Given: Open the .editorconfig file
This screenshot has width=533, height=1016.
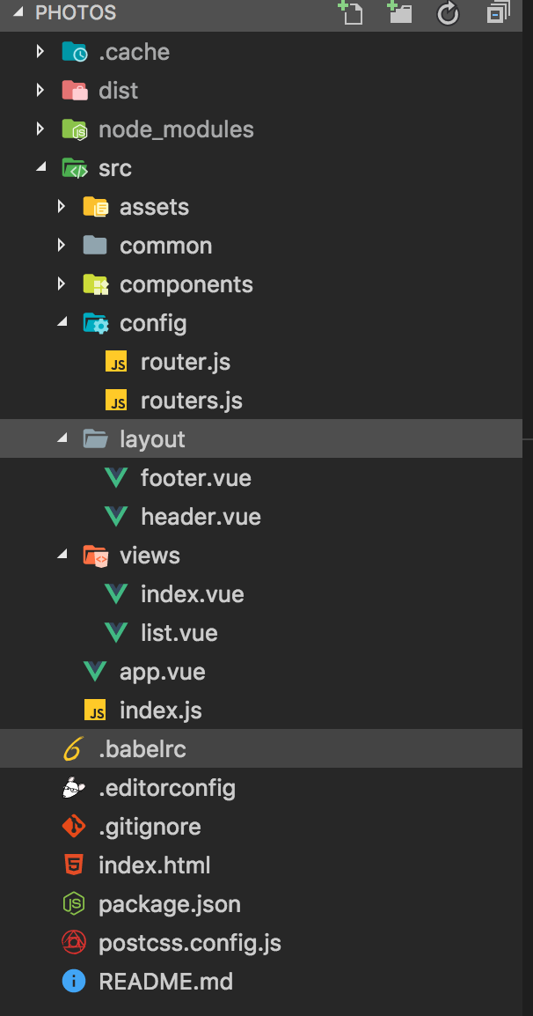Looking at the screenshot, I should 169,787.
